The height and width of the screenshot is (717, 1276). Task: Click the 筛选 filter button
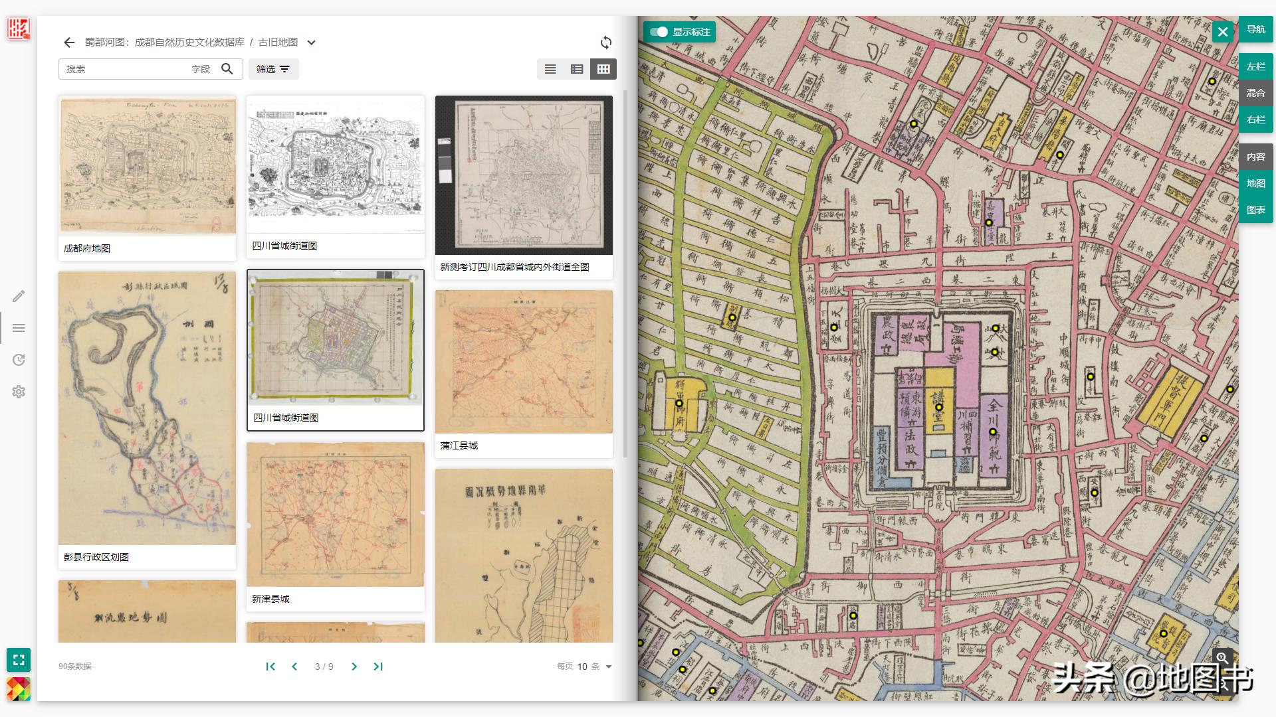click(x=273, y=68)
